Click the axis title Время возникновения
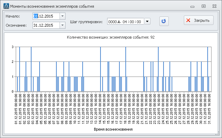 tap(113, 129)
